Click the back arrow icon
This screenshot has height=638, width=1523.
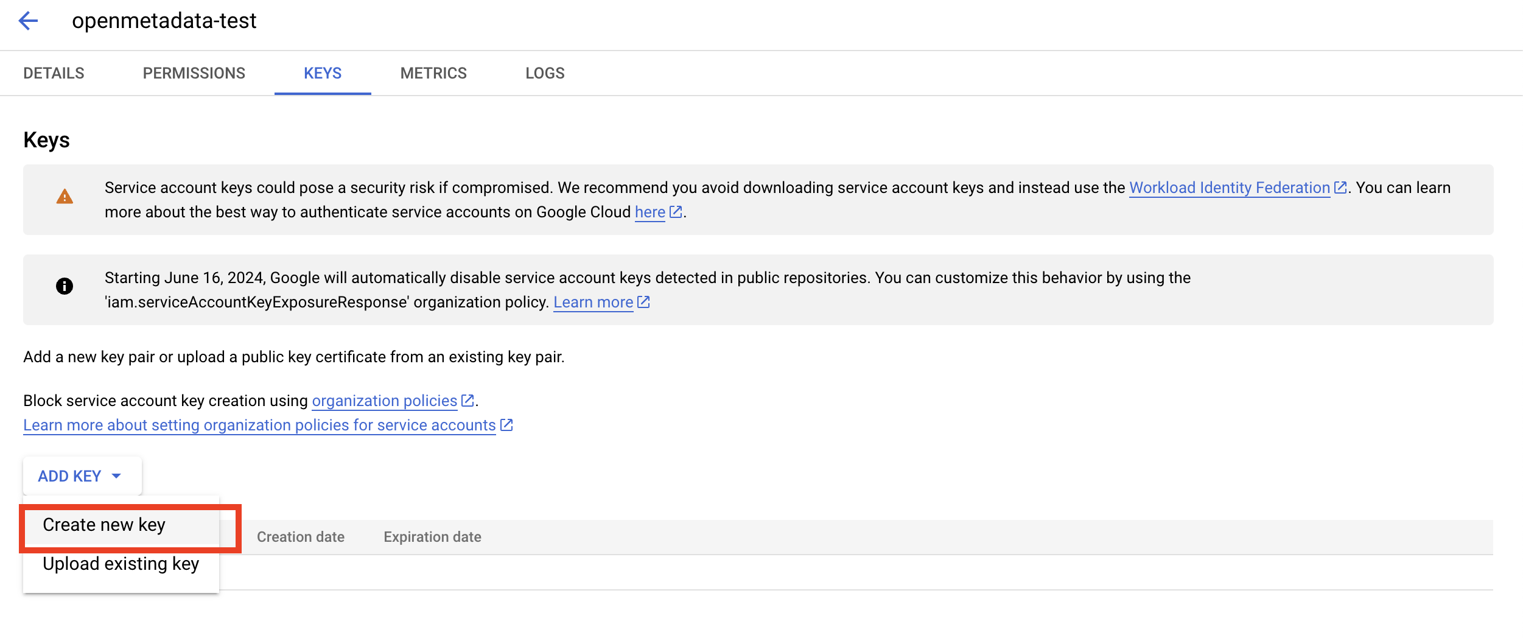click(28, 21)
